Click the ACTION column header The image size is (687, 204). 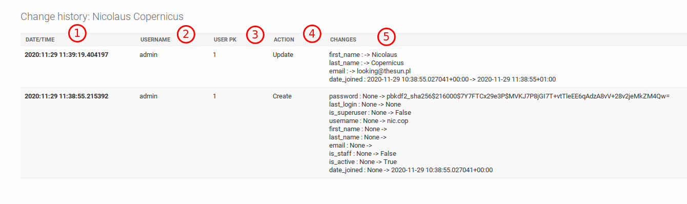click(x=284, y=39)
